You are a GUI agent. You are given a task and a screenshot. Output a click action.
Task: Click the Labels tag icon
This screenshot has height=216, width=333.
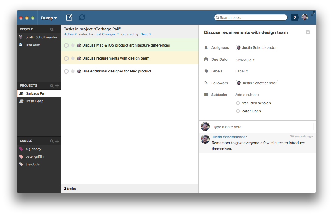pyautogui.click(x=206, y=71)
